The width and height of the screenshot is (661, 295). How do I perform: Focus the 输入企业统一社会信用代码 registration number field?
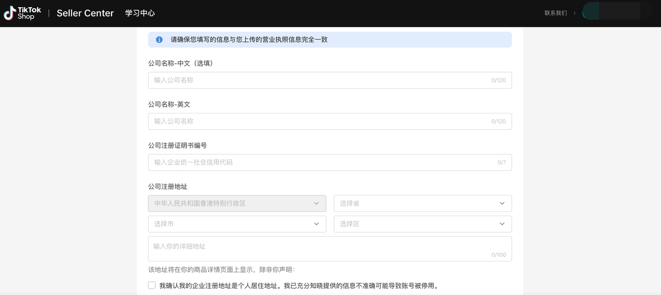pyautogui.click(x=320, y=162)
